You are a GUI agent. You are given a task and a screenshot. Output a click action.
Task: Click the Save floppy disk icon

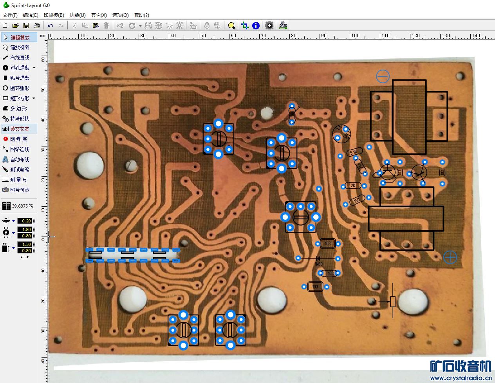click(26, 25)
